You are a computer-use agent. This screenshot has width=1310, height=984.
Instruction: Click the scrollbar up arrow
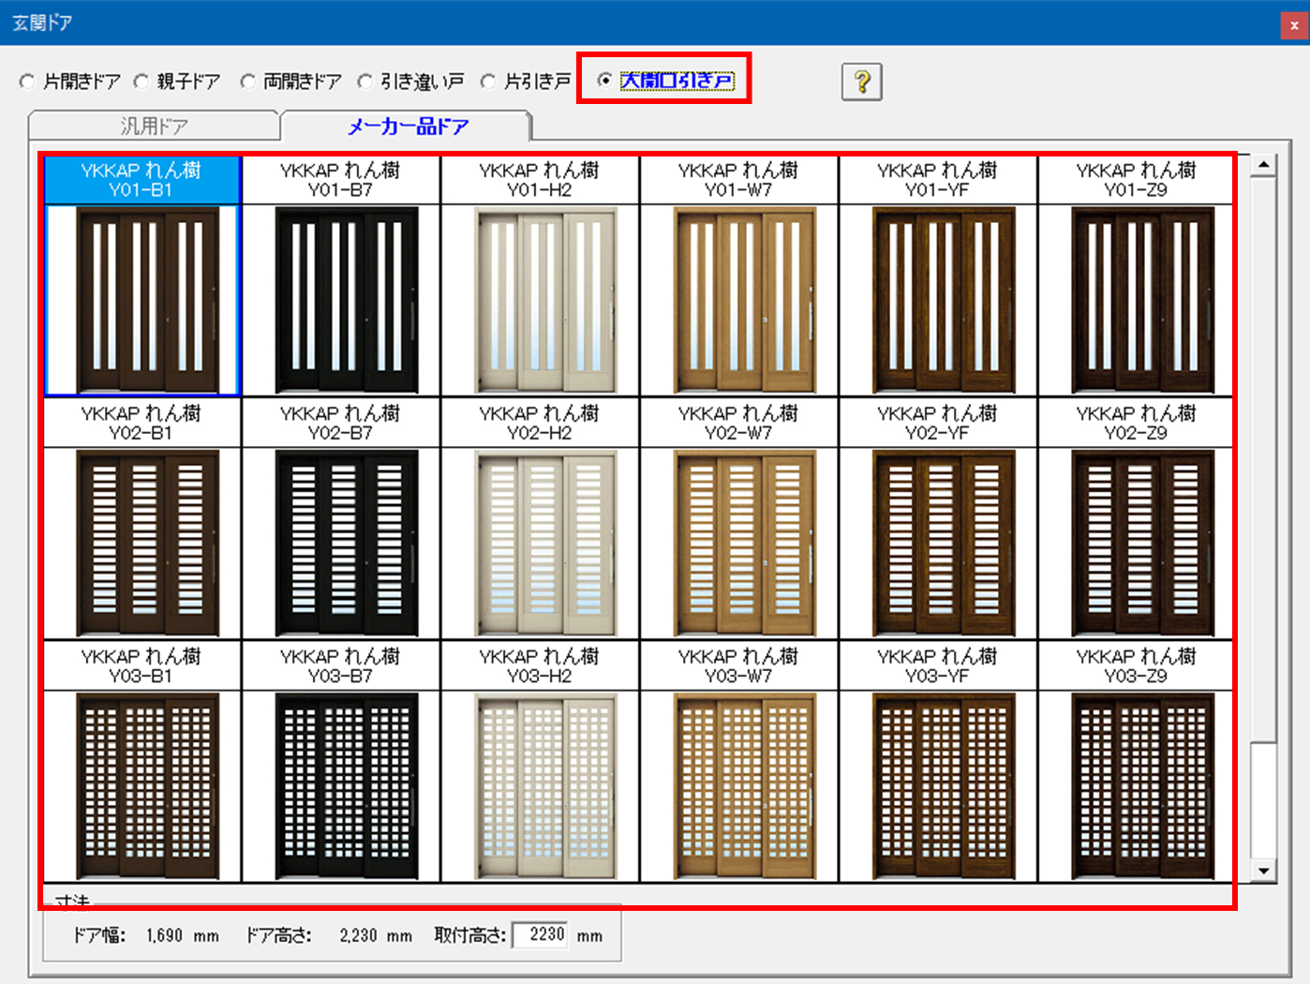(1263, 165)
